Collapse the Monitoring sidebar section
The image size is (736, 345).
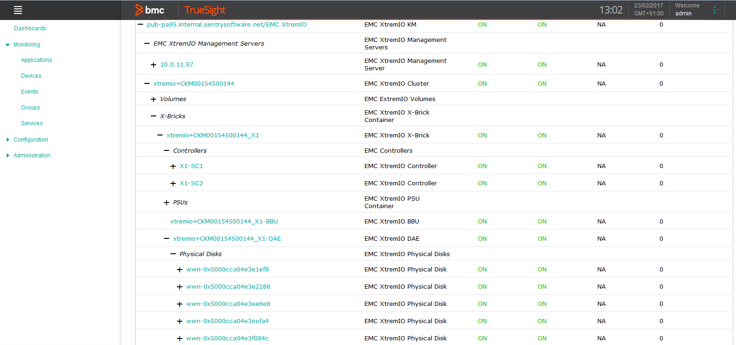(7, 45)
